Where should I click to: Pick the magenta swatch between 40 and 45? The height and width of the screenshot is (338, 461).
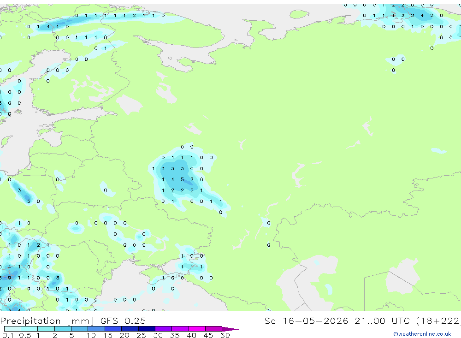[x=197, y=329]
